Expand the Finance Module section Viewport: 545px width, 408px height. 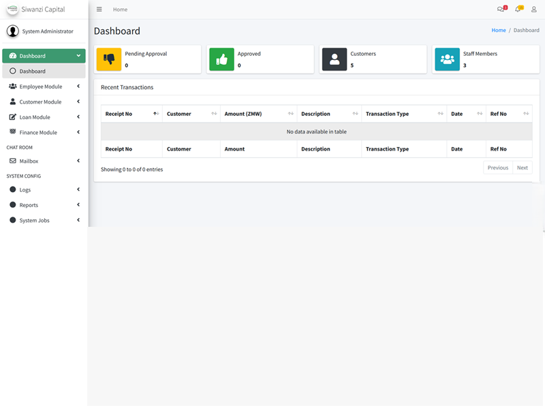click(40, 132)
